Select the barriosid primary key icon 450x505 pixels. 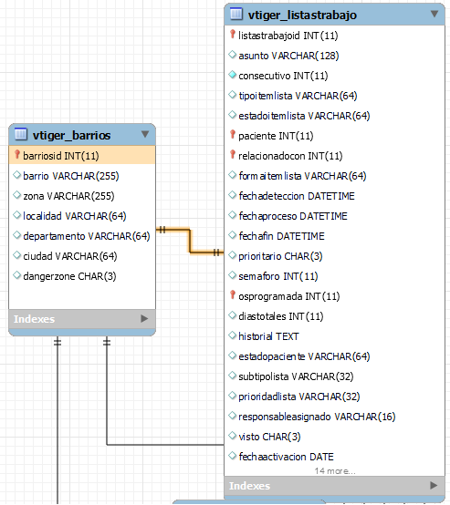[x=17, y=155]
